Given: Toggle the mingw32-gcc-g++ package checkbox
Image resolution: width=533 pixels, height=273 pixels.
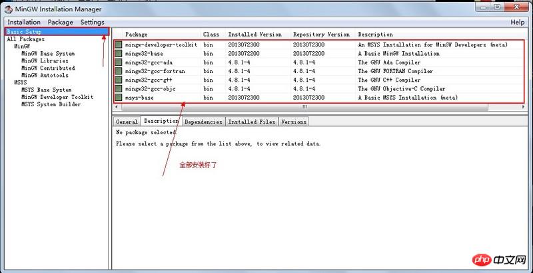Looking at the screenshot, I should pyautogui.click(x=118, y=80).
